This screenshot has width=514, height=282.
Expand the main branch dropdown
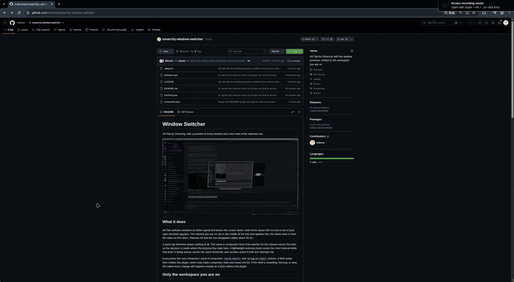(166, 51)
